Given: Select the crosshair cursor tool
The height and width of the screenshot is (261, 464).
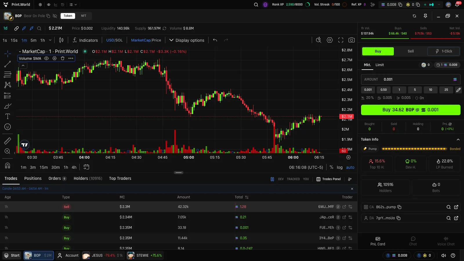Looking at the screenshot, I should 8,53.
